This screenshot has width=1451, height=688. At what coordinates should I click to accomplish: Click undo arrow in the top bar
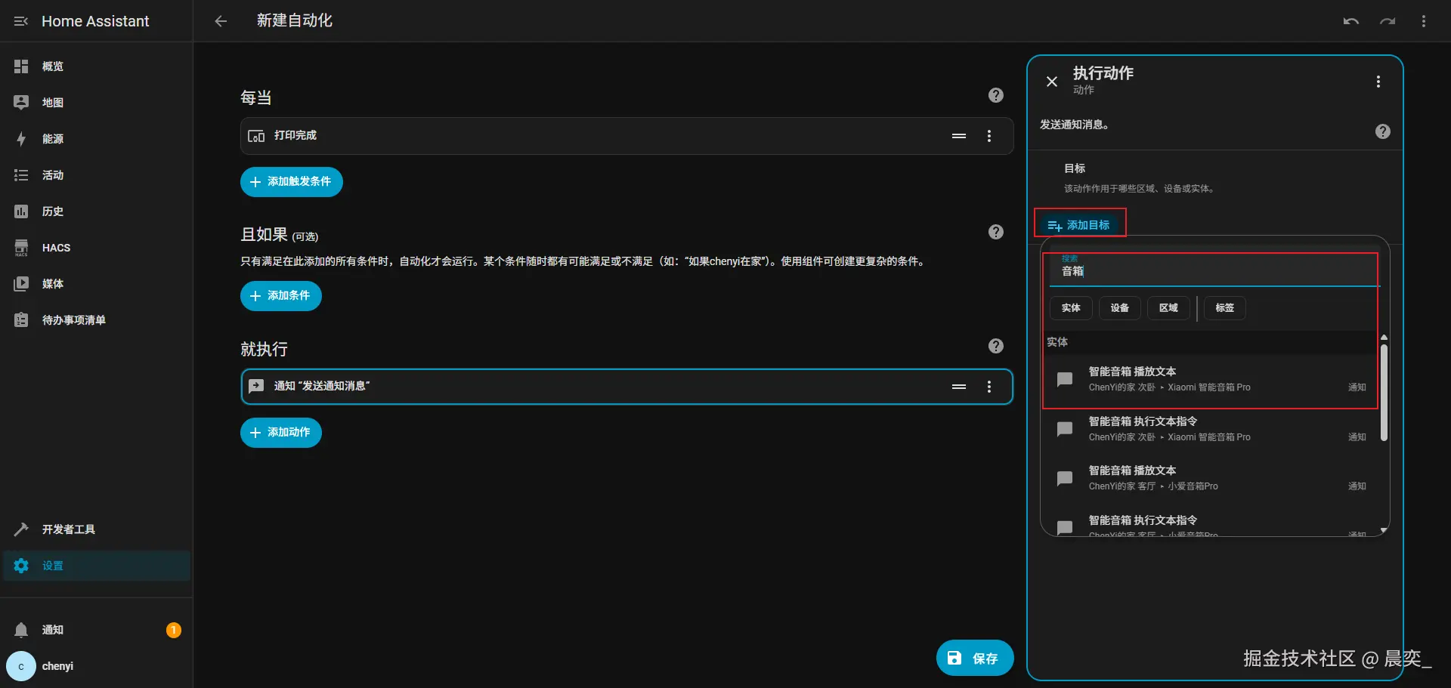tap(1350, 20)
